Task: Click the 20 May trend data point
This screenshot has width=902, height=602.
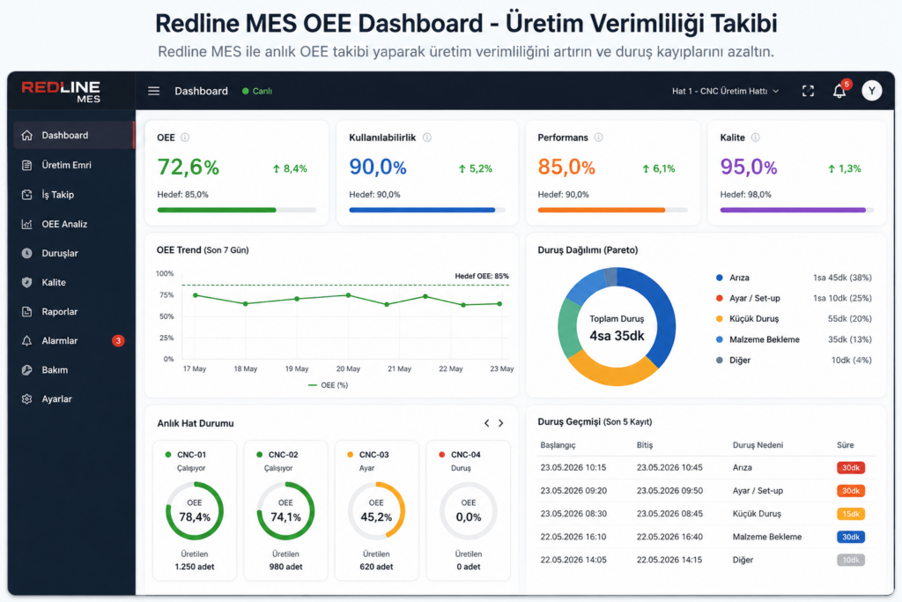Action: point(348,295)
